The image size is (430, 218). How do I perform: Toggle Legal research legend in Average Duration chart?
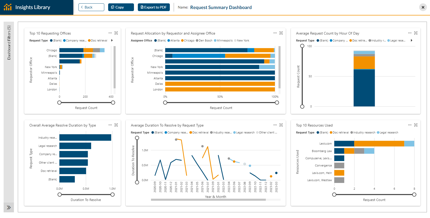244,132
